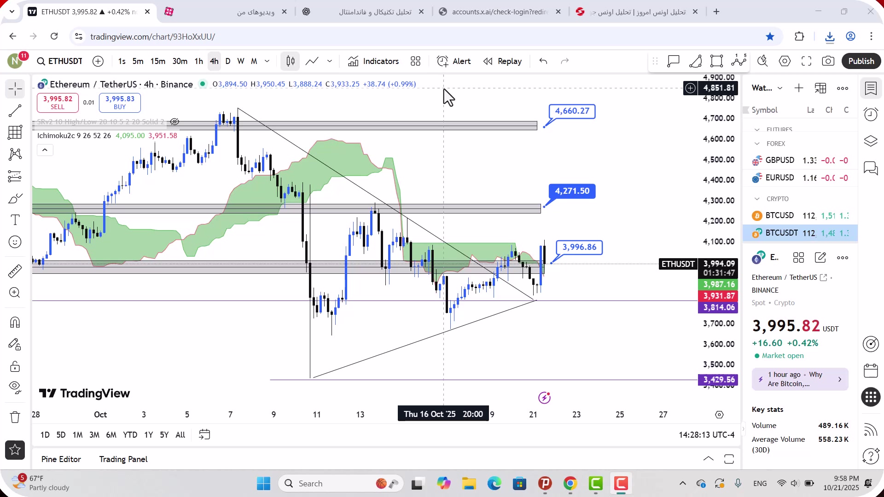884x497 pixels.
Task: Select the Text annotation tool
Action: [15, 220]
